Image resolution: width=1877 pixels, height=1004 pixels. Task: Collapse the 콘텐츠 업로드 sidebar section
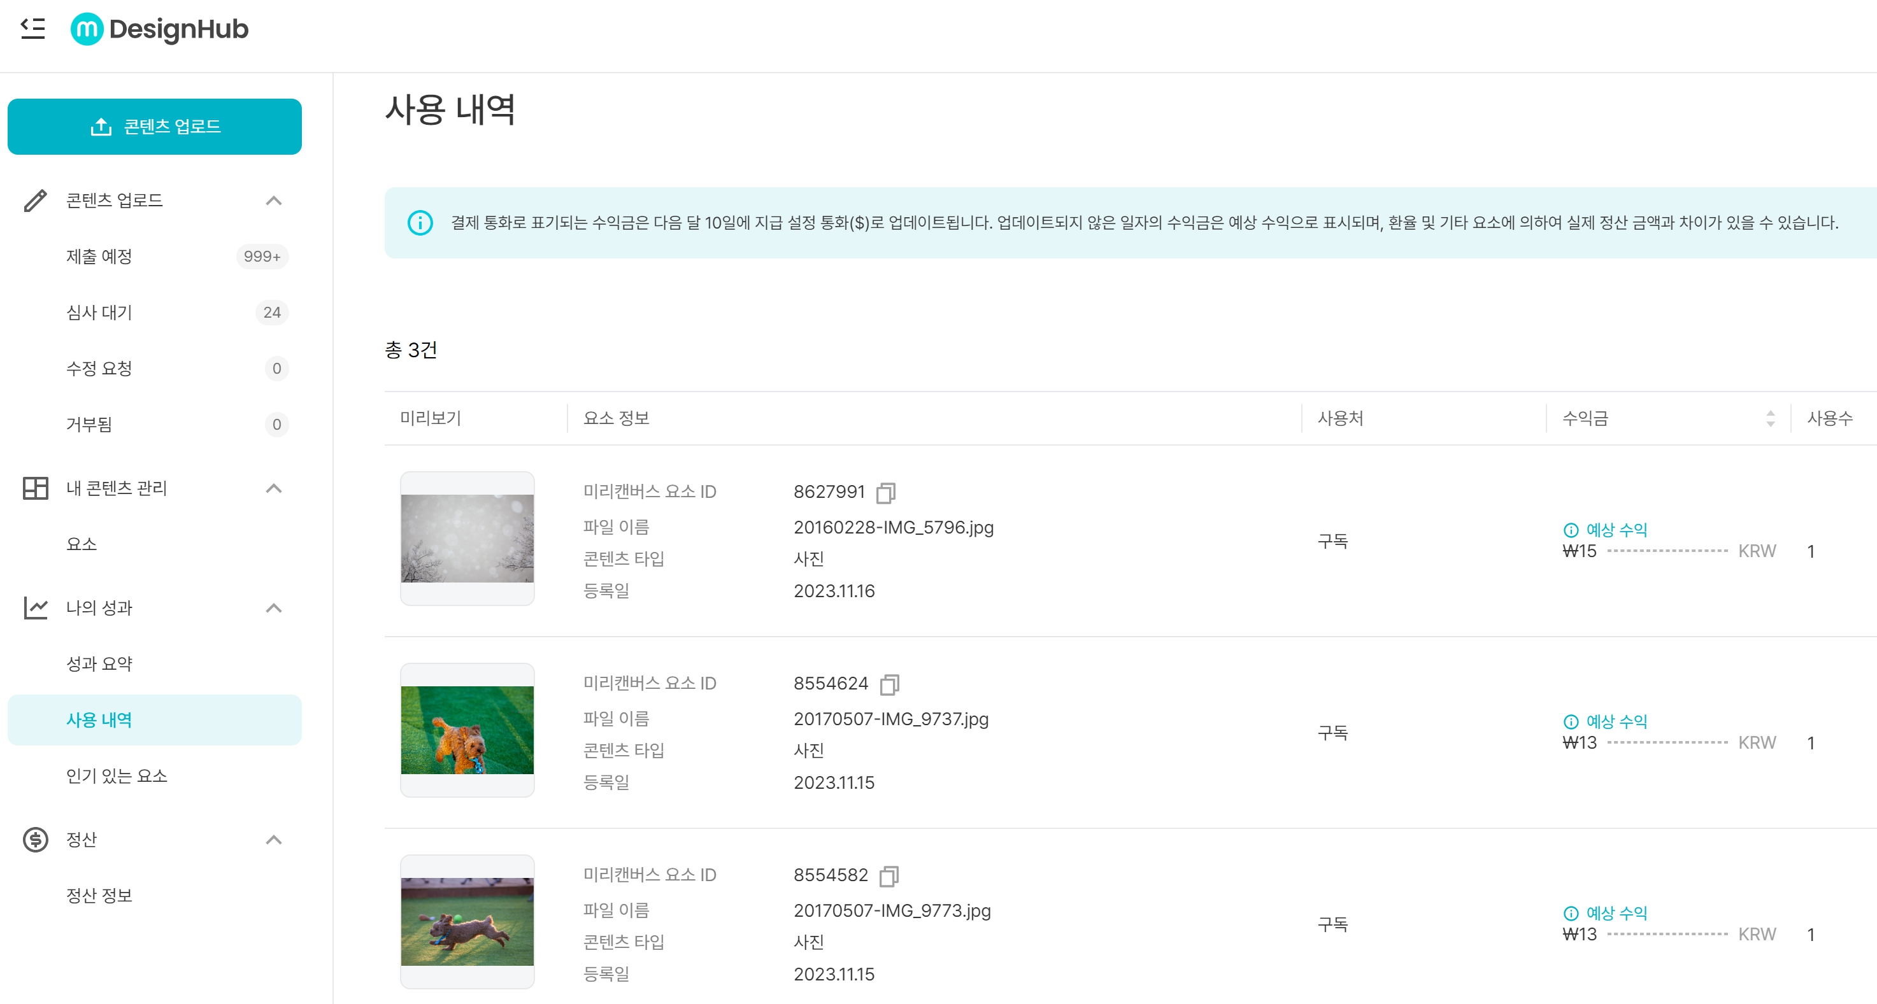pos(273,201)
